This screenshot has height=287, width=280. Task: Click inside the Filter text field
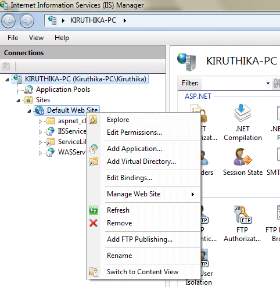pos(233,83)
